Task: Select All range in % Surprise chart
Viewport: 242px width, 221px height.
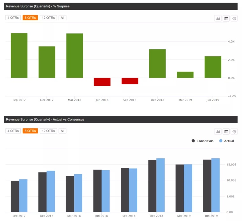Action: (x=63, y=18)
